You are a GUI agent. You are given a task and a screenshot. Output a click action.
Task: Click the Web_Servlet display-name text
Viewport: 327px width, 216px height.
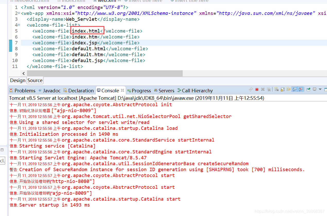[82, 19]
